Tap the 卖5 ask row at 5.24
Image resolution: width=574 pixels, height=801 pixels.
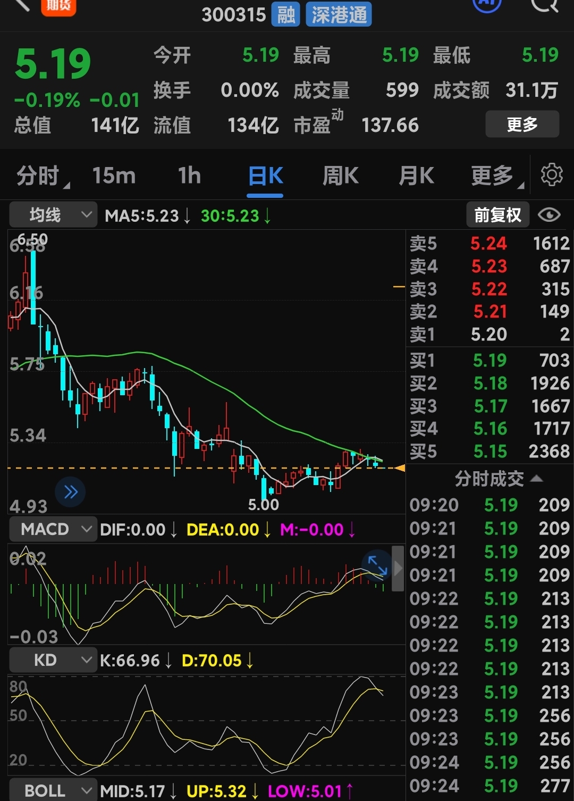[489, 244]
